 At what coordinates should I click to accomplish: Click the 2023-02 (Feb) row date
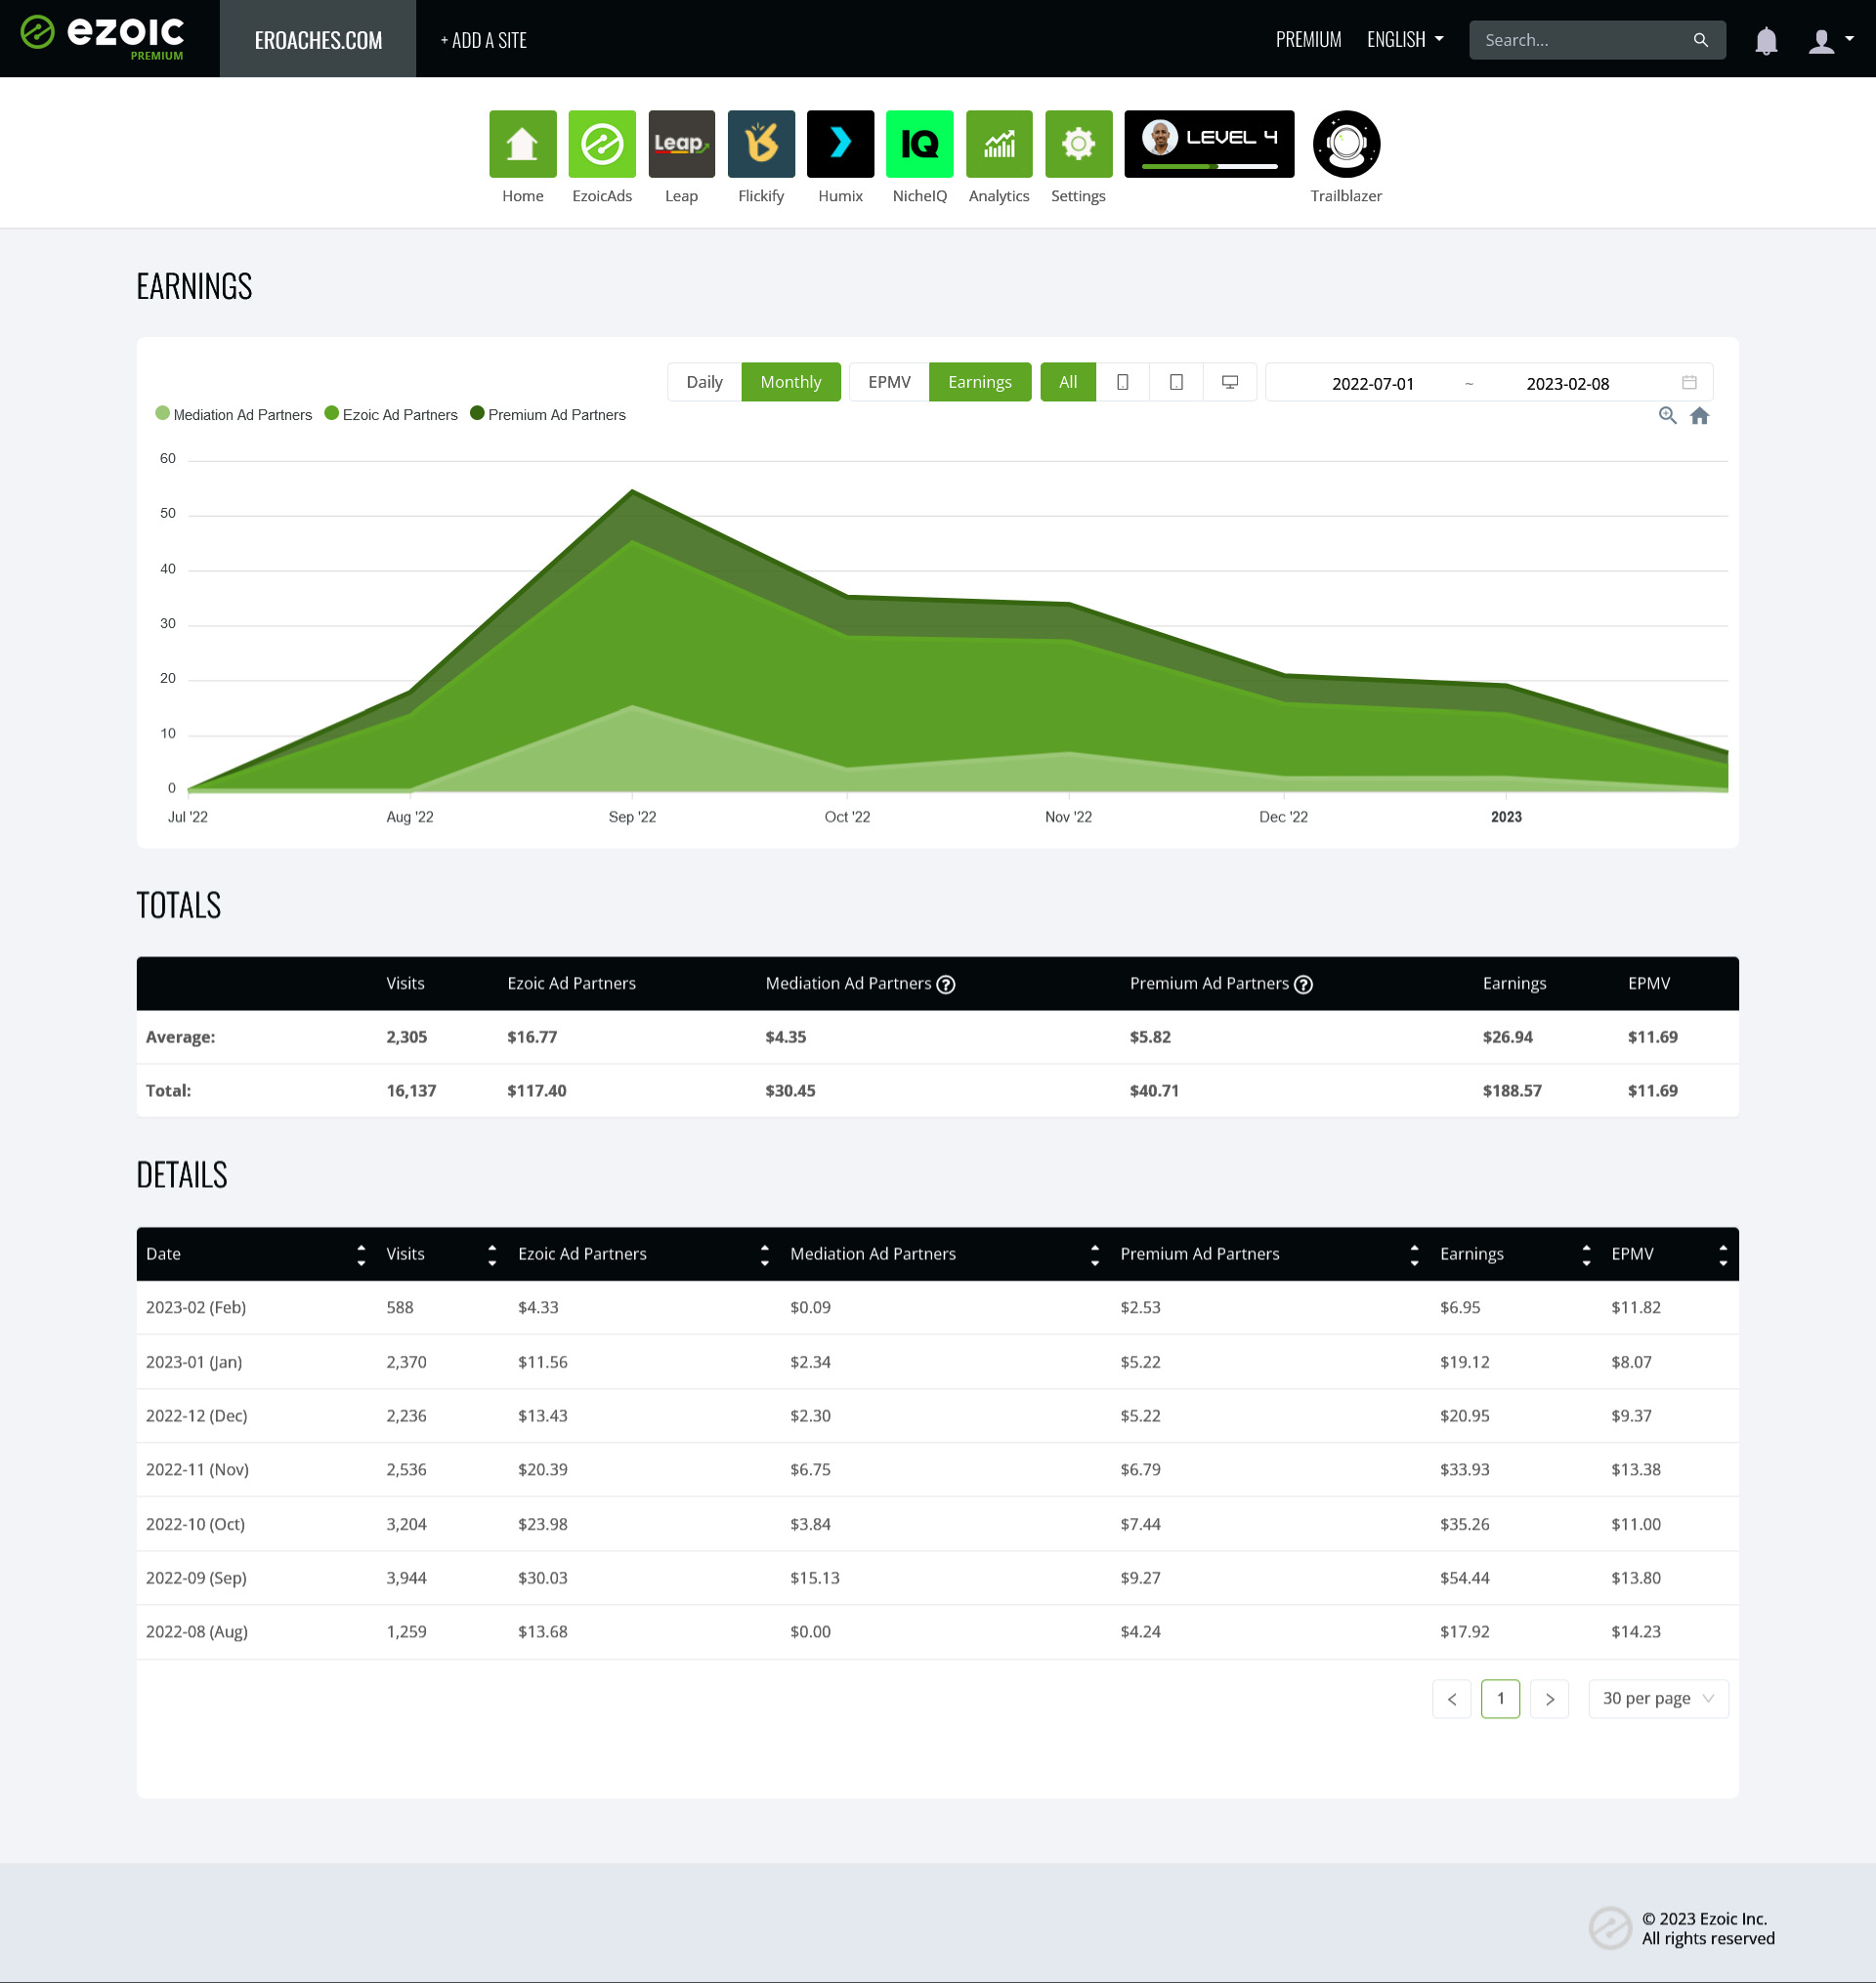[x=196, y=1308]
